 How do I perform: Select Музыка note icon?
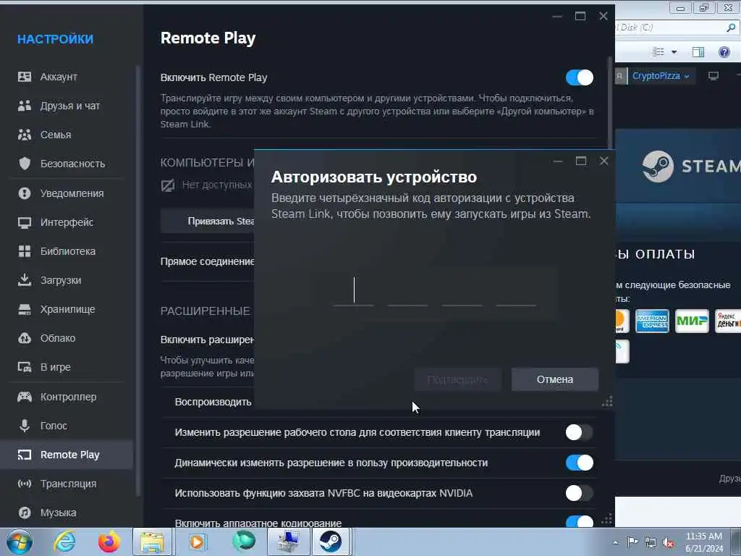tap(25, 513)
